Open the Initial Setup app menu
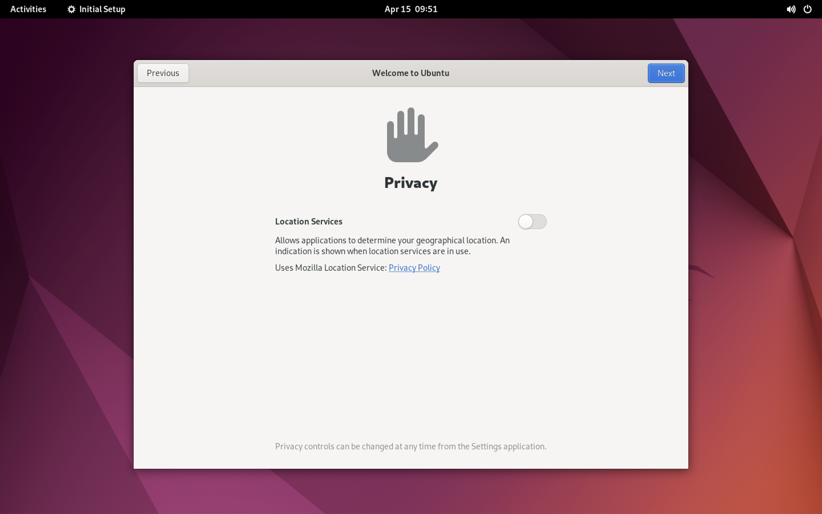Screen dimensions: 822x514 (102, 9)
